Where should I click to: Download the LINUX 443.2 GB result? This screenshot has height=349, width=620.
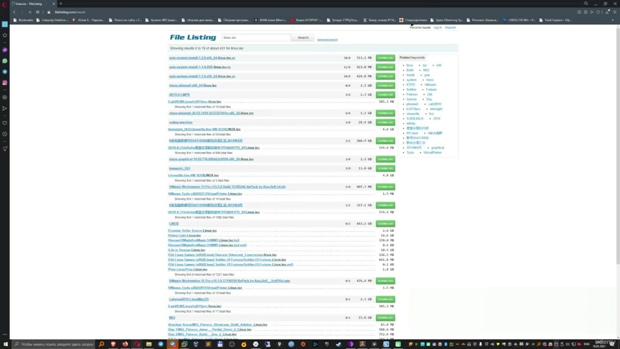tap(385, 223)
